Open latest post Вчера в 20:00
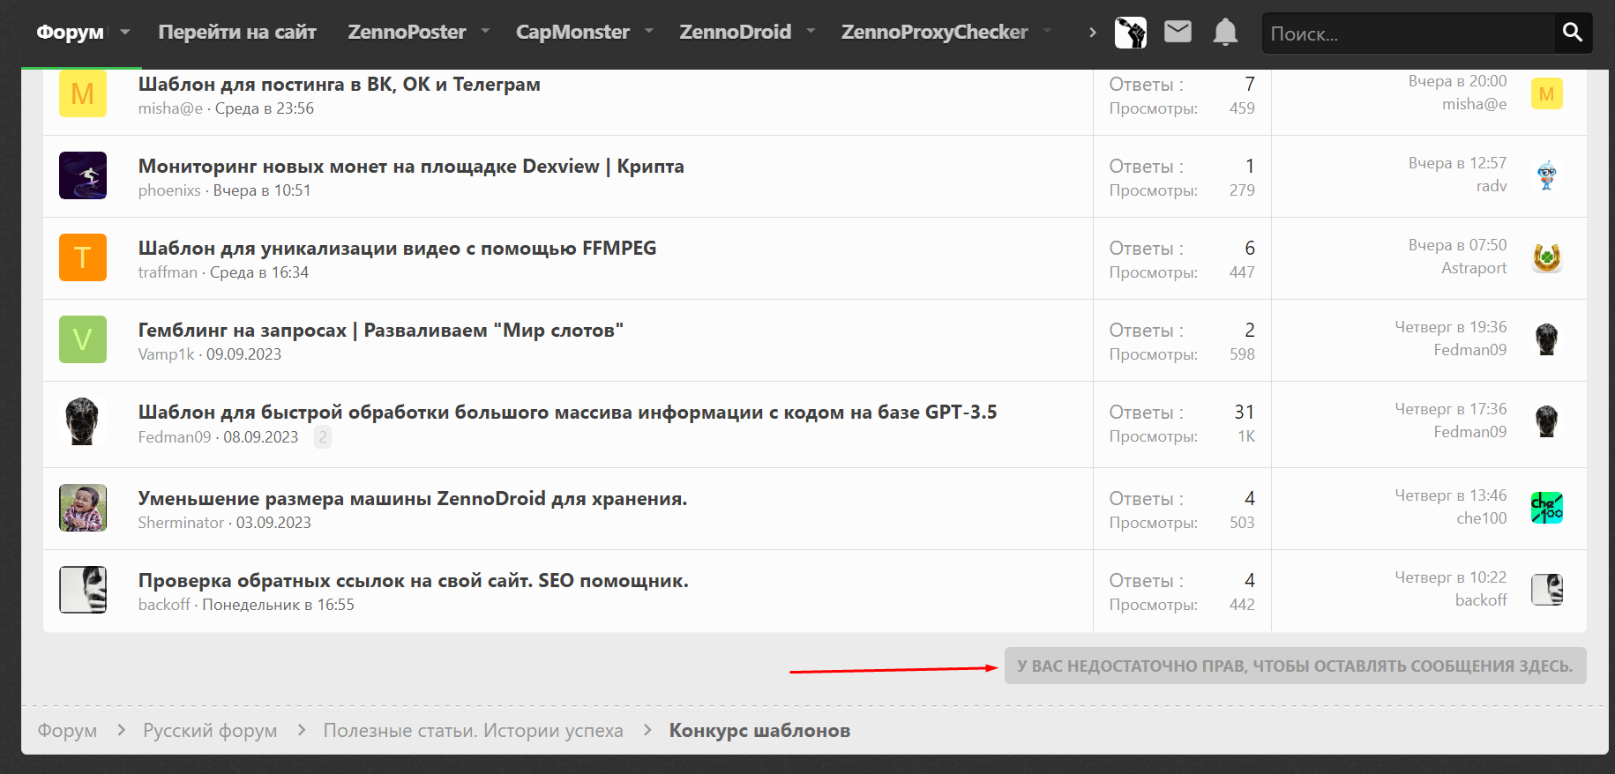Screen dimensions: 1615x774 point(1457,81)
